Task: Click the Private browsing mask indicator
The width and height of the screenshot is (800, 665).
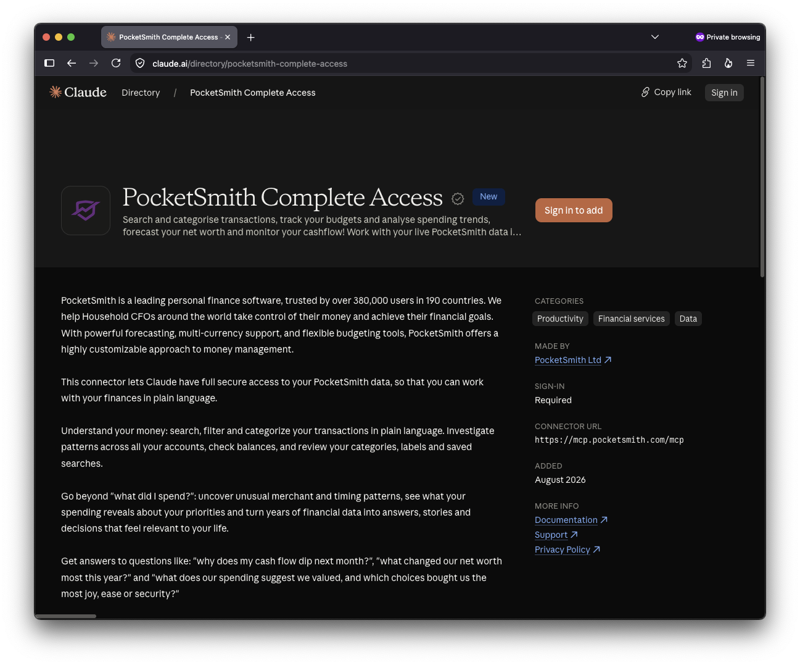Action: [x=728, y=37]
